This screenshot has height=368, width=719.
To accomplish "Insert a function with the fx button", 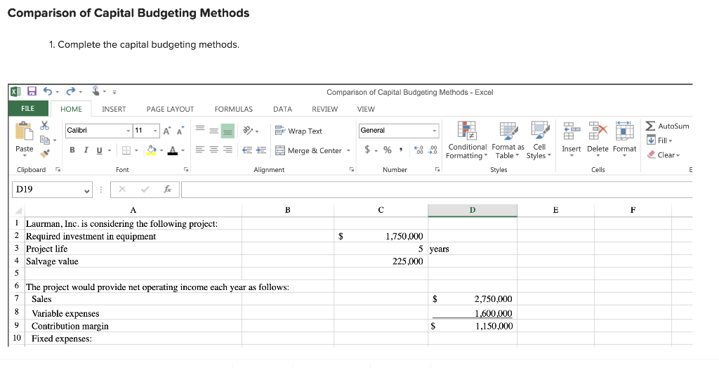I will [x=167, y=189].
